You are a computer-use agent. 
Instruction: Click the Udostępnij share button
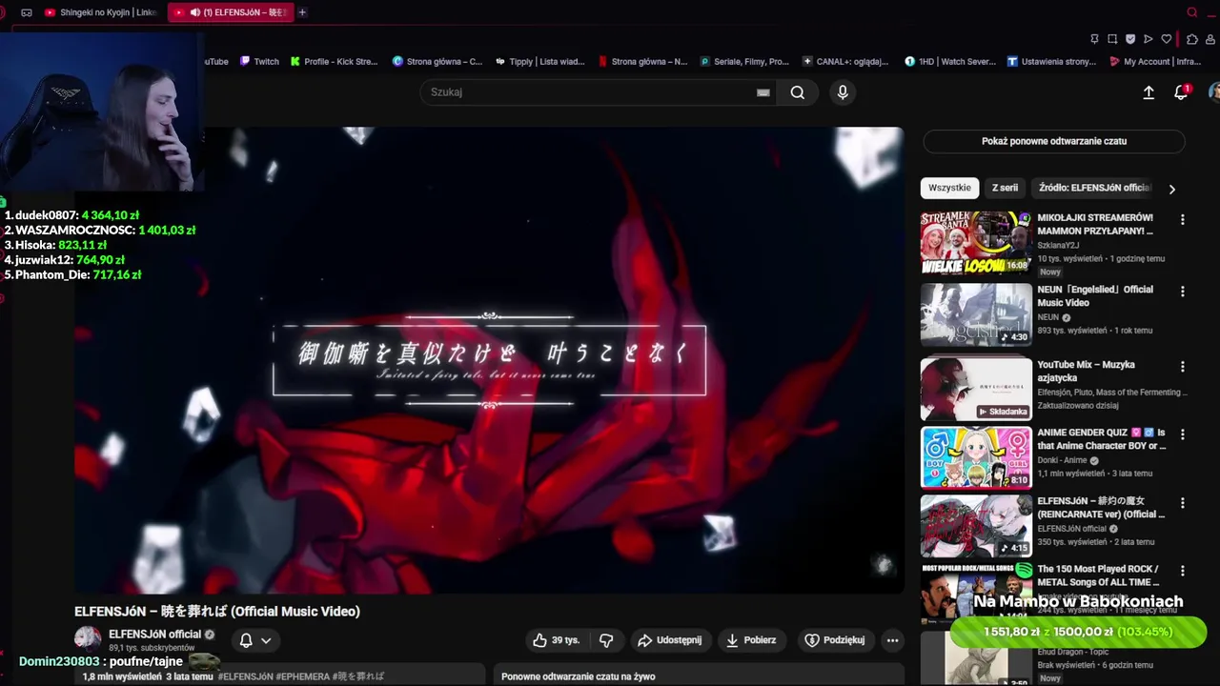coord(669,640)
